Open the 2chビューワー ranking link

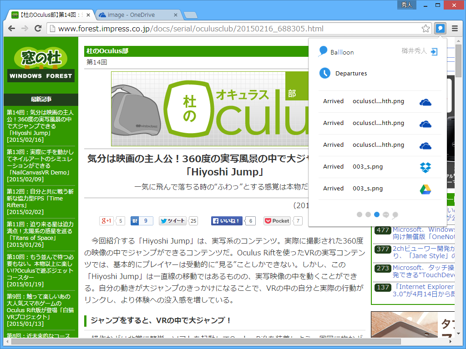point(424,252)
